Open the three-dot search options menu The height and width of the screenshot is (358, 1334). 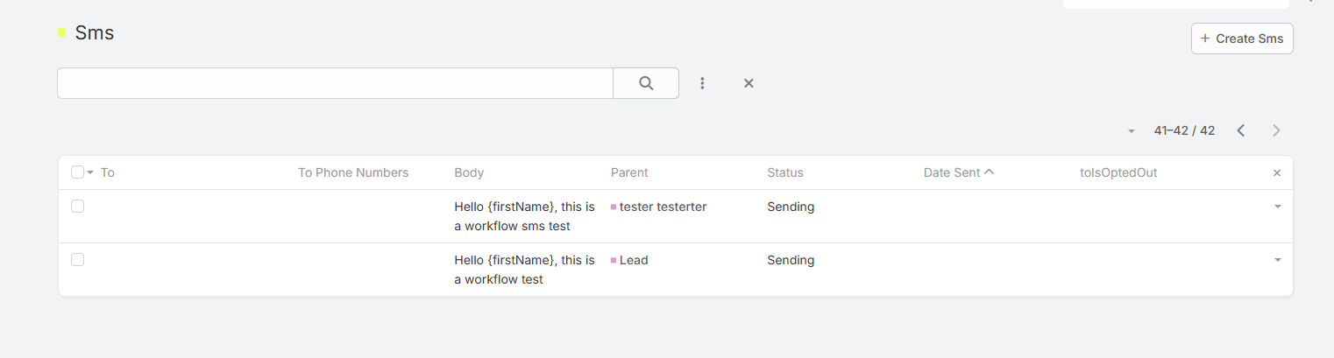coord(702,83)
